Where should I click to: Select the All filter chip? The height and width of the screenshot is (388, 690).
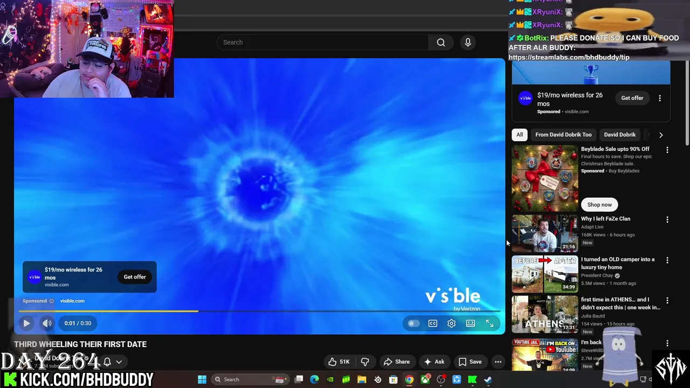(520, 135)
